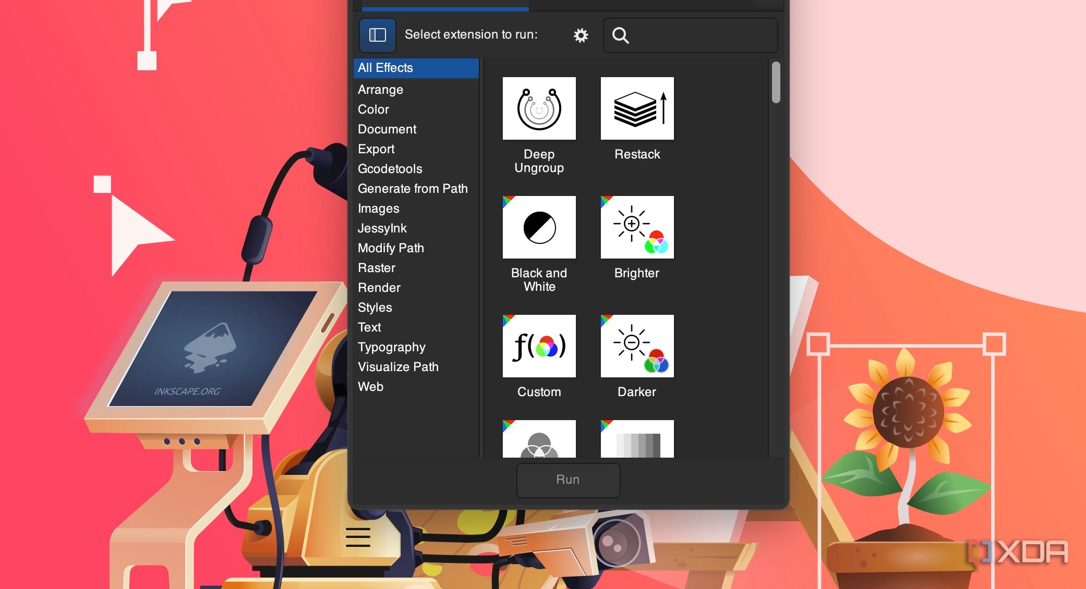
Task: Open the Generate from Path category
Action: (x=413, y=188)
